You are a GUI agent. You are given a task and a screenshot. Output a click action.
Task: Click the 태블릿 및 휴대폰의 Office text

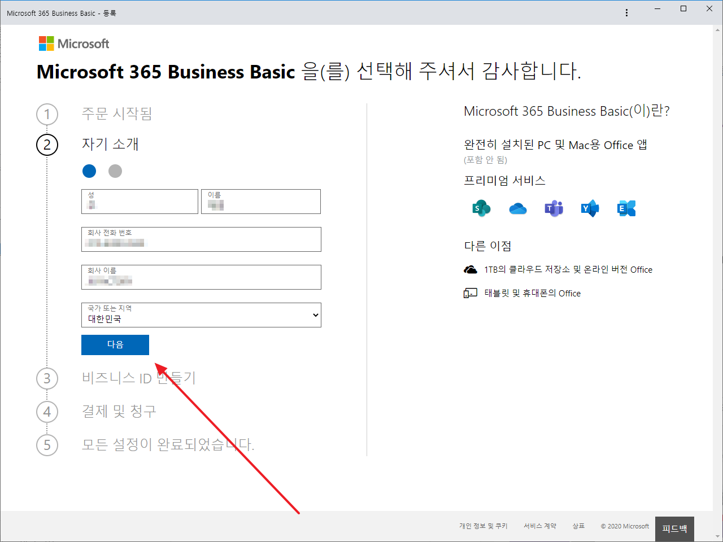pyautogui.click(x=533, y=294)
